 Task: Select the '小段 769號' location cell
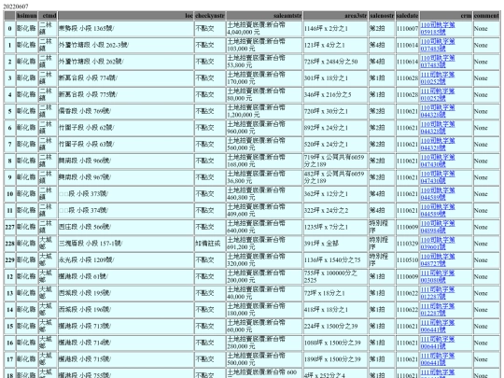pos(126,111)
